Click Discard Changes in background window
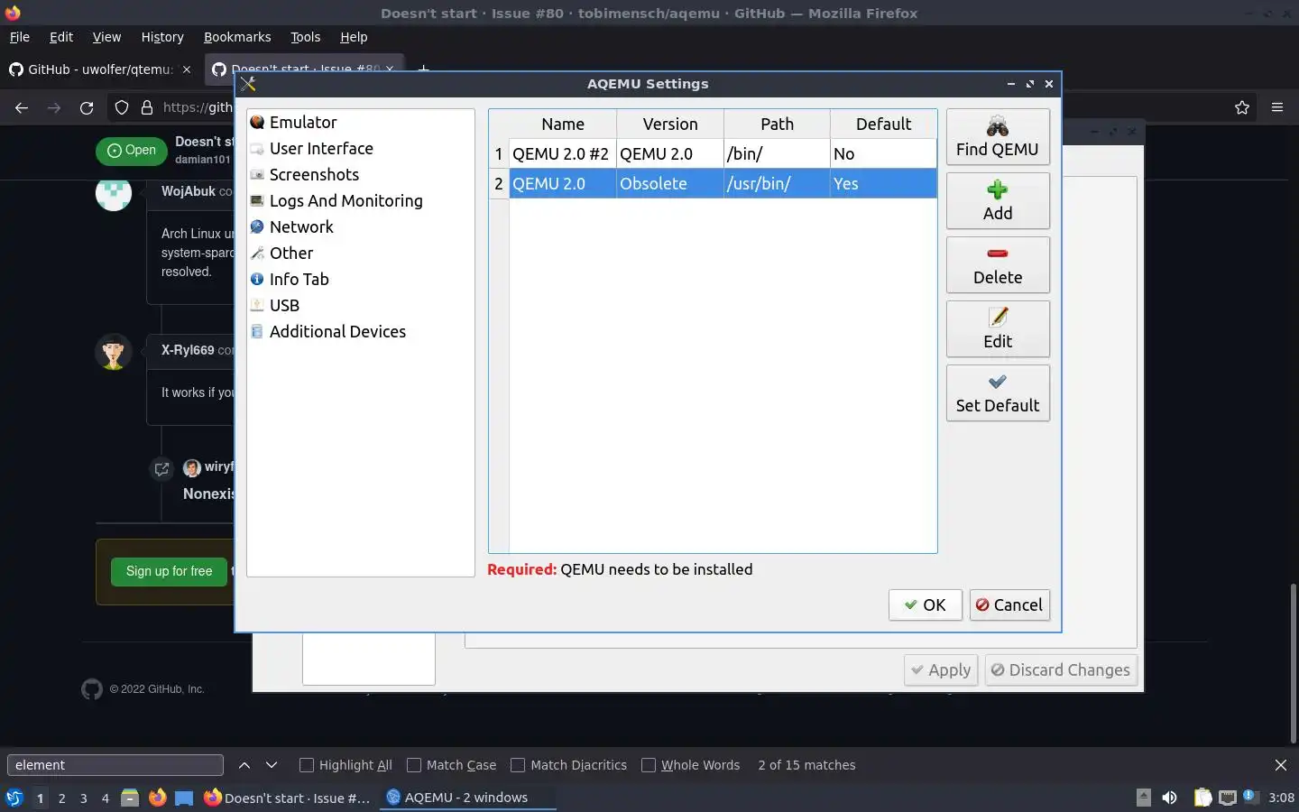 [x=1061, y=670]
